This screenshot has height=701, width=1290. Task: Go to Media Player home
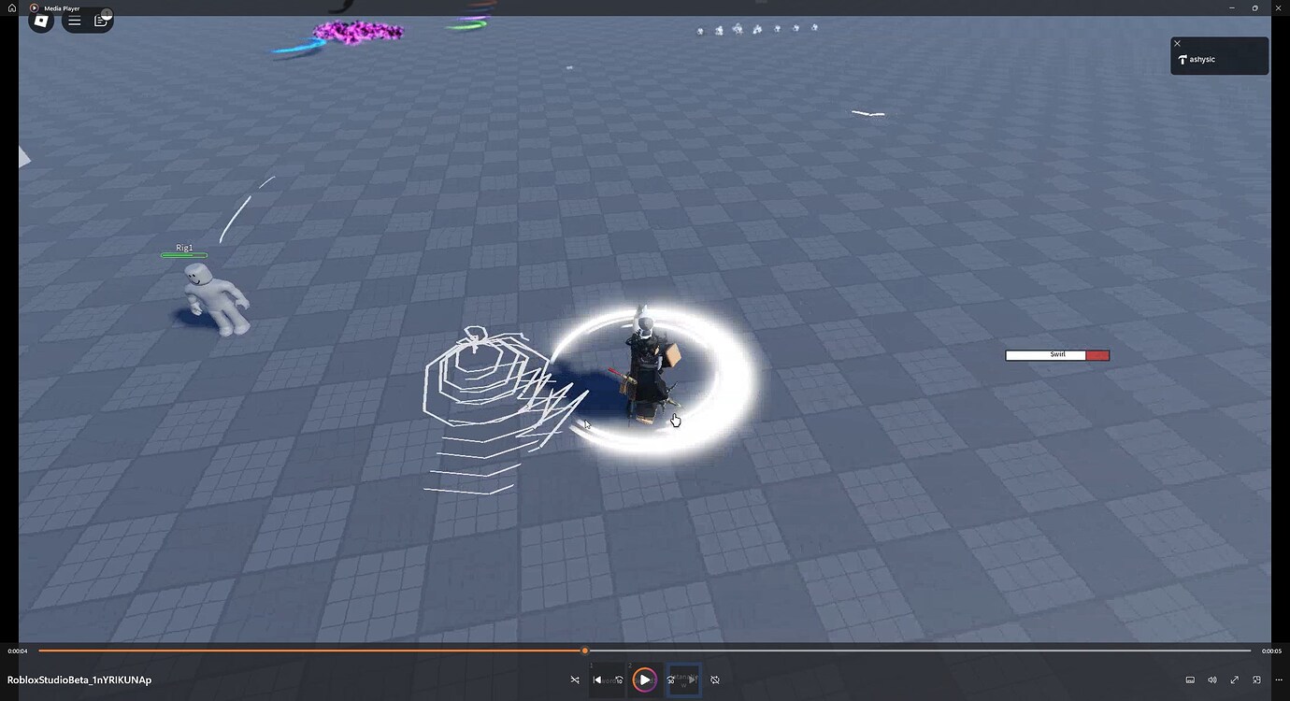12,8
